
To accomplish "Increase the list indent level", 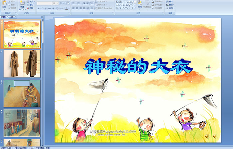I will 88,3.
